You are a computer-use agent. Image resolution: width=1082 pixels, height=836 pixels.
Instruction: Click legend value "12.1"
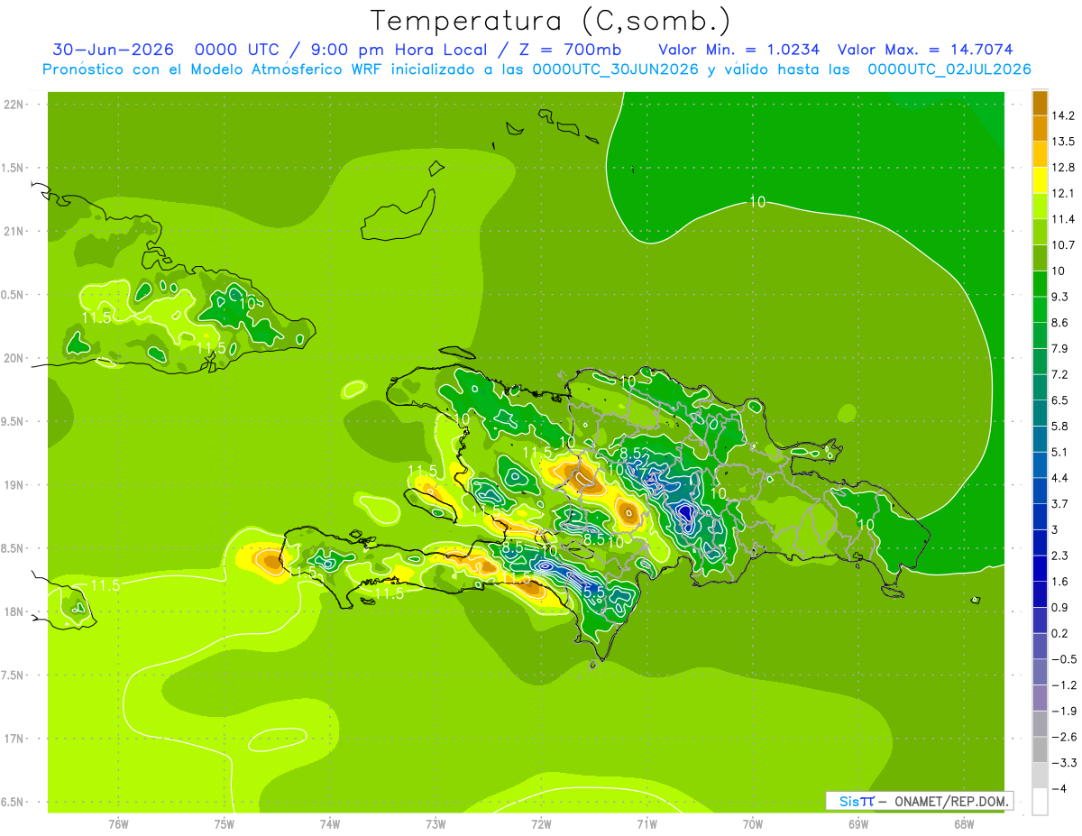pos(1062,193)
